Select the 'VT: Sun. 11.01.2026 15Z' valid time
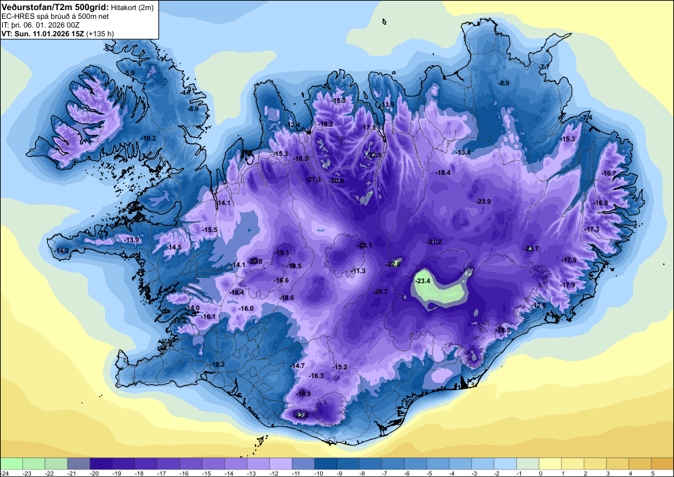Image resolution: width=674 pixels, height=477 pixels. pyautogui.click(x=43, y=34)
